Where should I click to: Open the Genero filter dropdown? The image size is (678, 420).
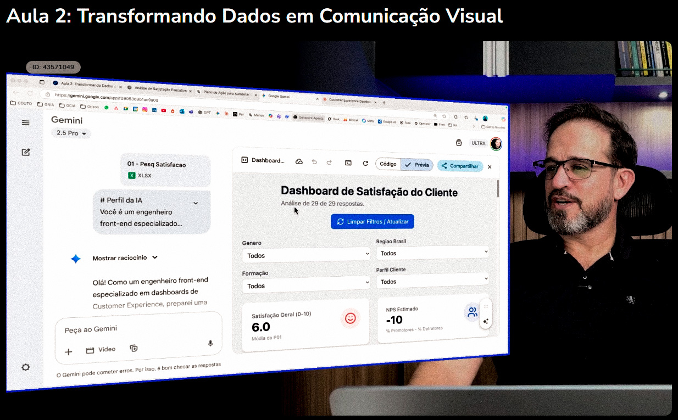tap(306, 254)
